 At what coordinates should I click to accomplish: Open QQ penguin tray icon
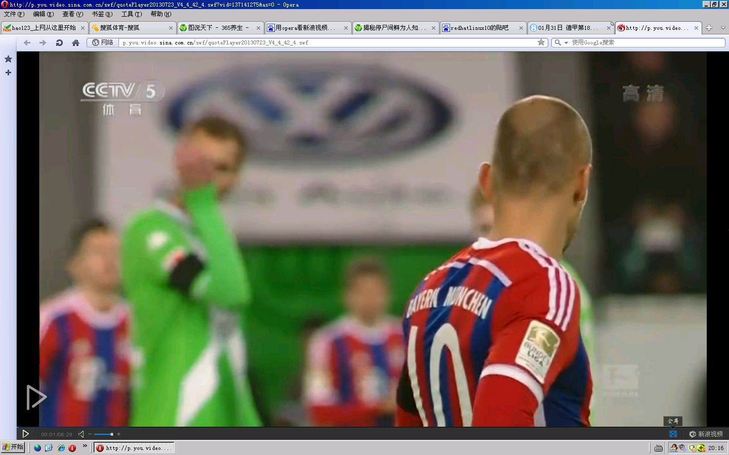[x=674, y=448]
